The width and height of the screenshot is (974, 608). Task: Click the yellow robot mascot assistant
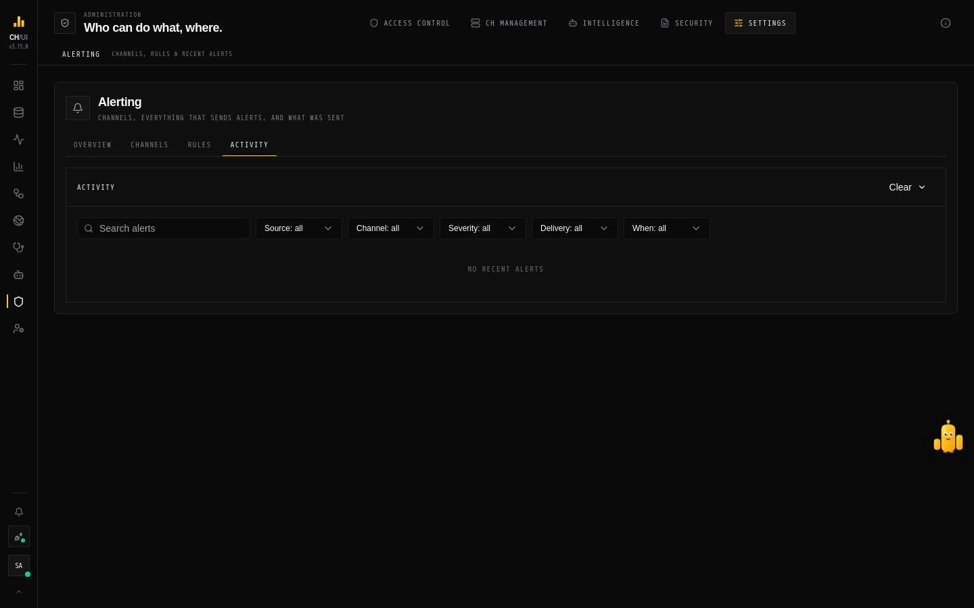coord(948,436)
